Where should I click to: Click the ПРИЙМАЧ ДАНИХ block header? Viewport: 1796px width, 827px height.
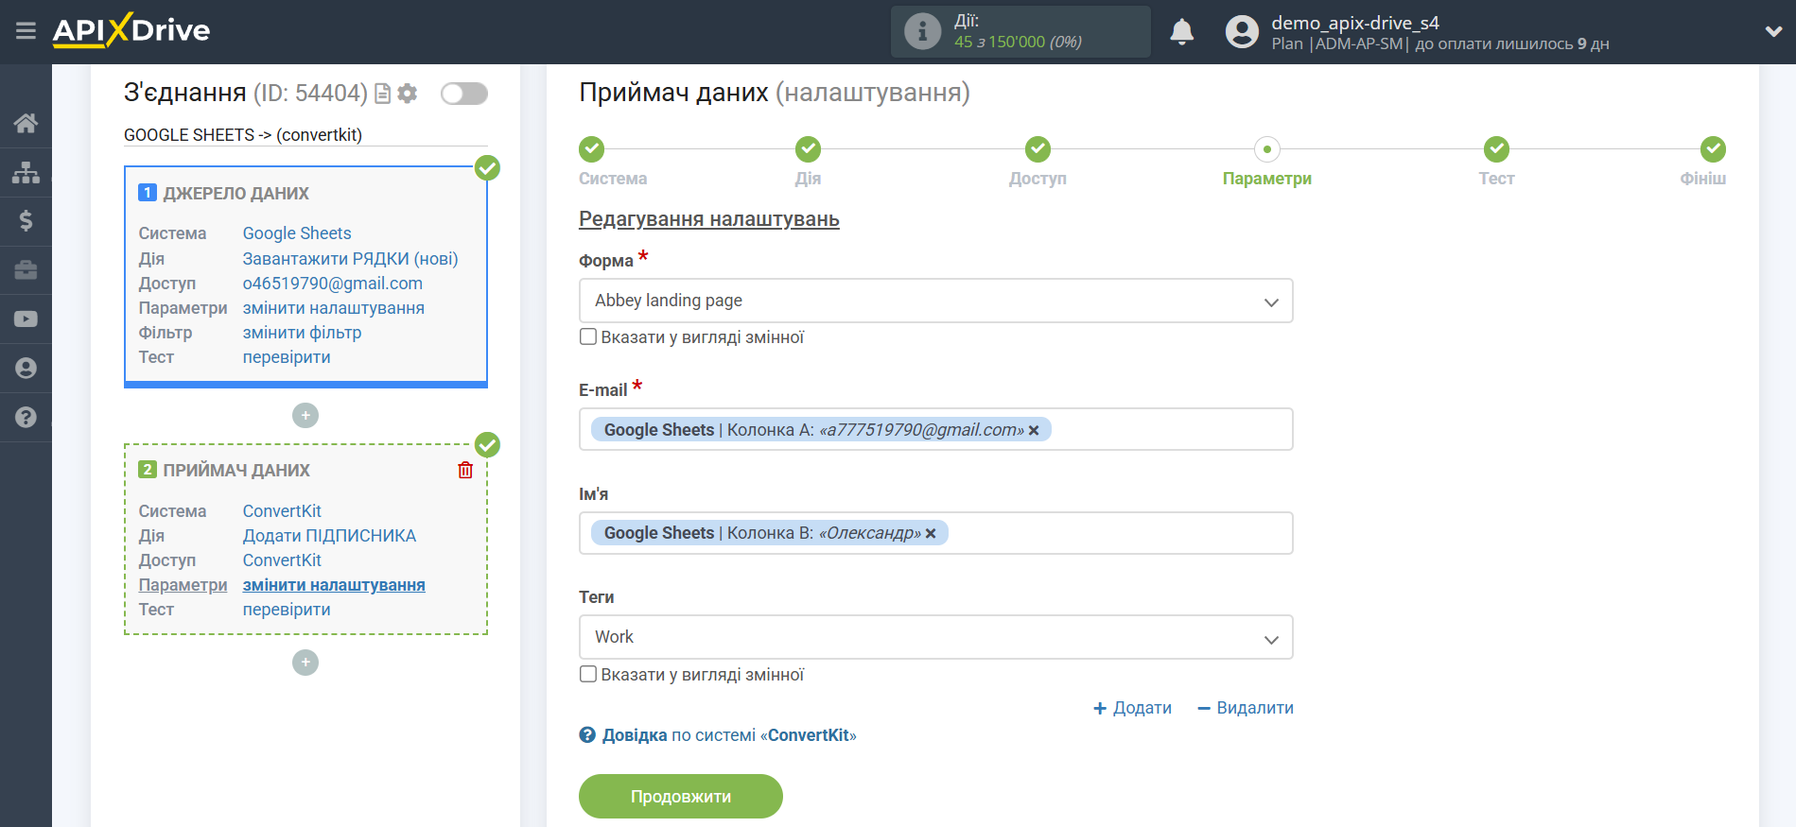(236, 470)
